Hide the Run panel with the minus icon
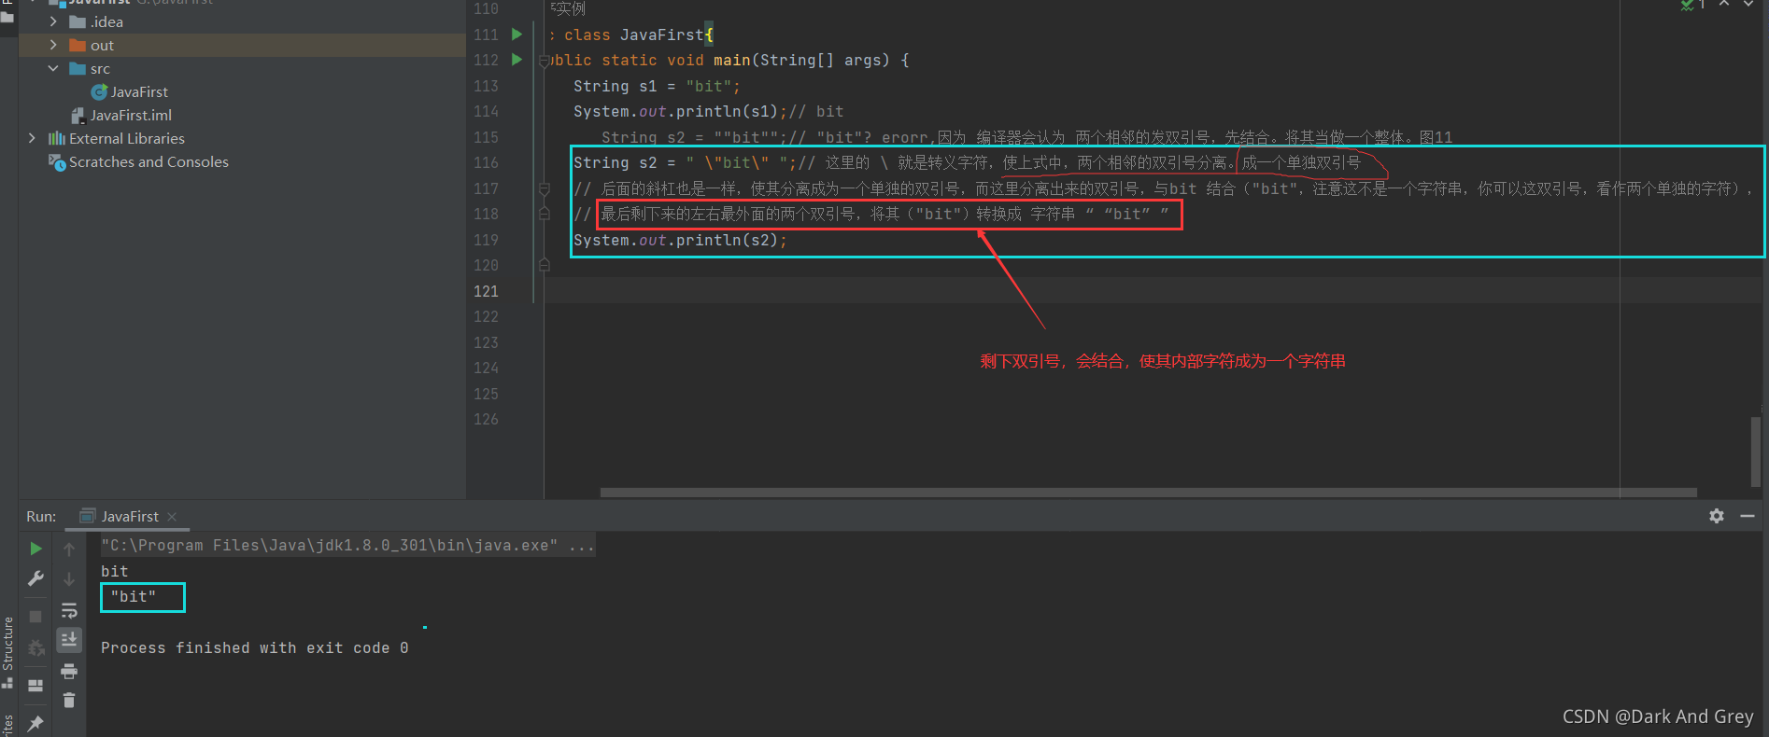 click(1748, 516)
